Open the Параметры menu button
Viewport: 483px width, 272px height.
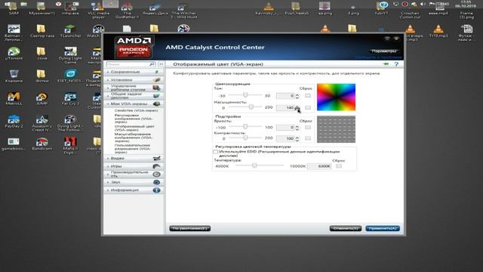384,51
